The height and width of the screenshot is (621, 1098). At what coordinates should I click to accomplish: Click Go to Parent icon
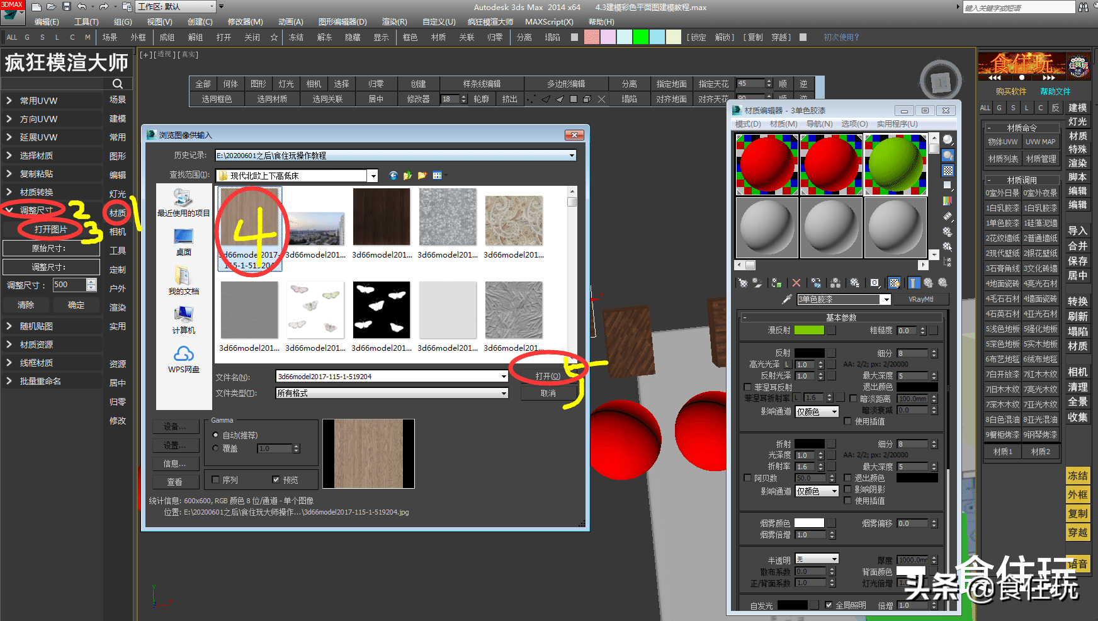pyautogui.click(x=928, y=283)
